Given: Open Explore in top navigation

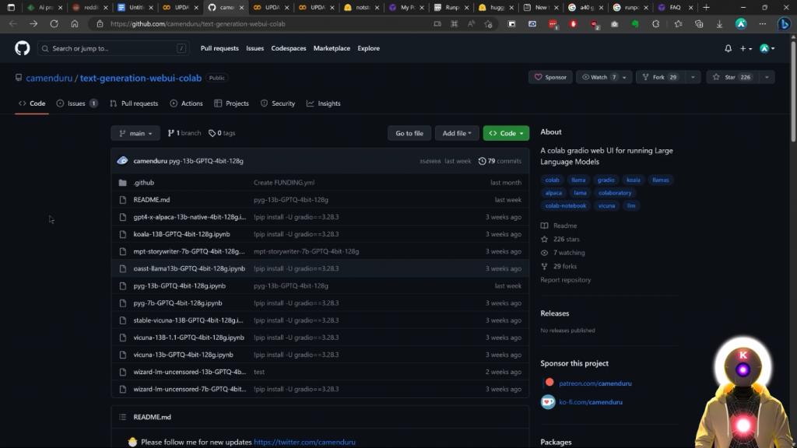Looking at the screenshot, I should pos(368,48).
